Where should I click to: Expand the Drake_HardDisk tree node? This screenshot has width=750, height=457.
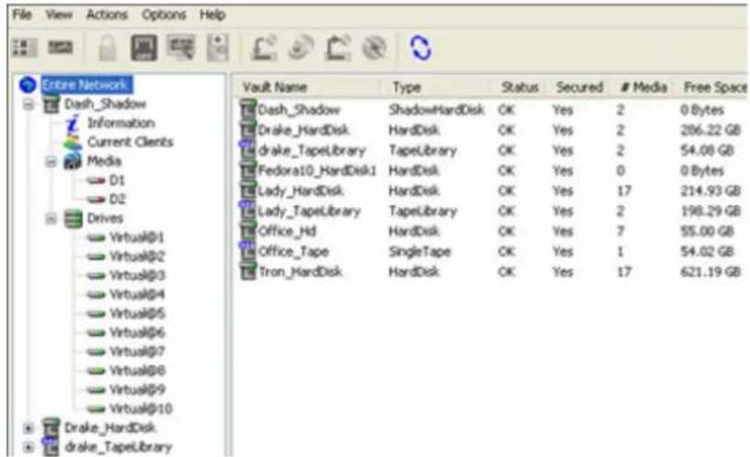(29, 427)
